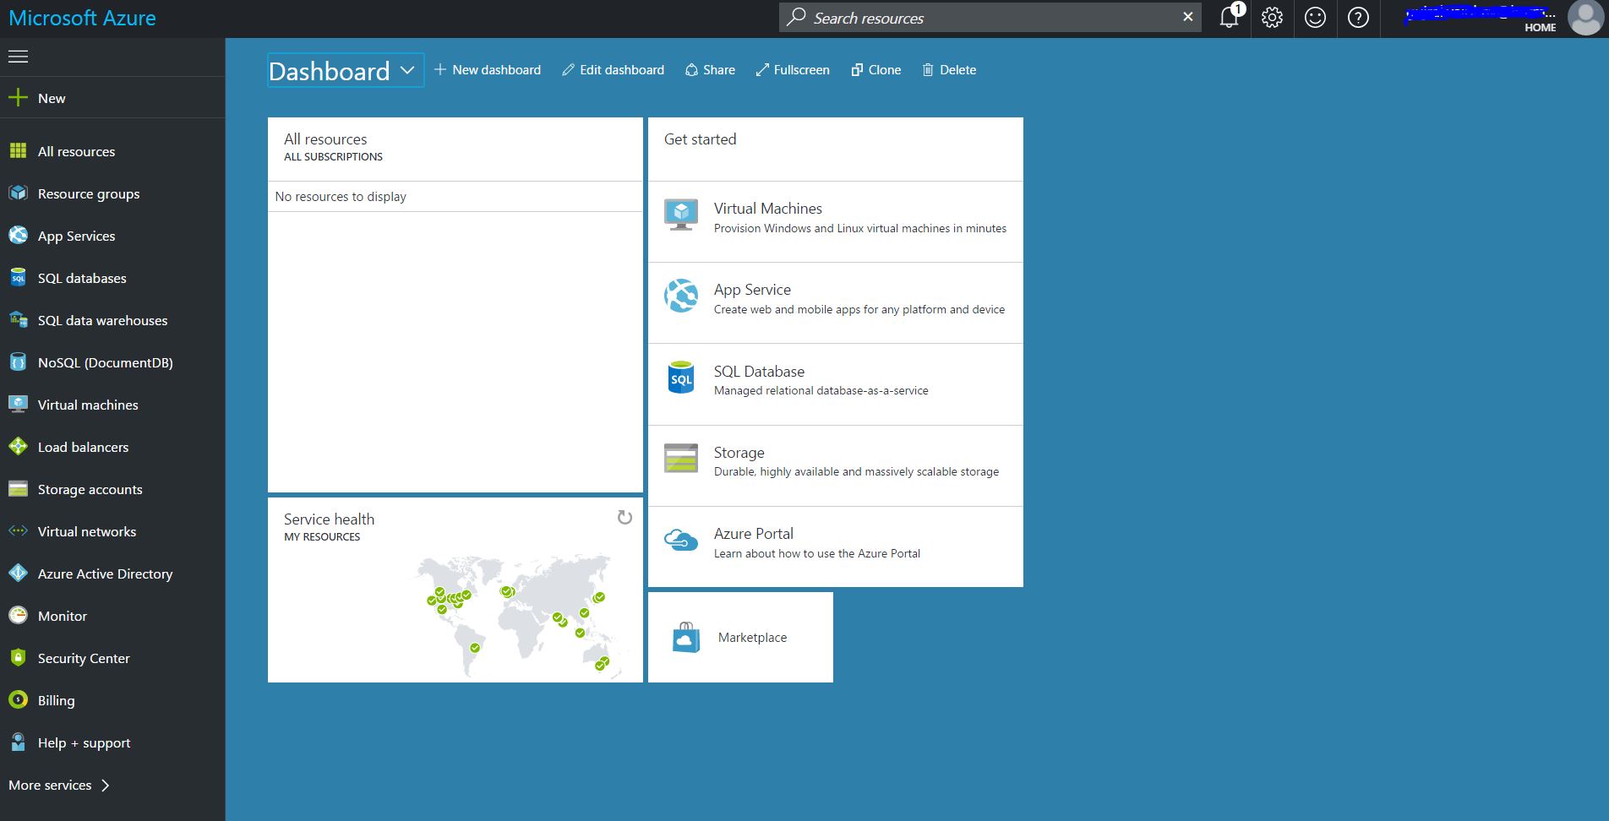Click the settings gear icon
The width and height of the screenshot is (1609, 821).
coord(1272,17)
